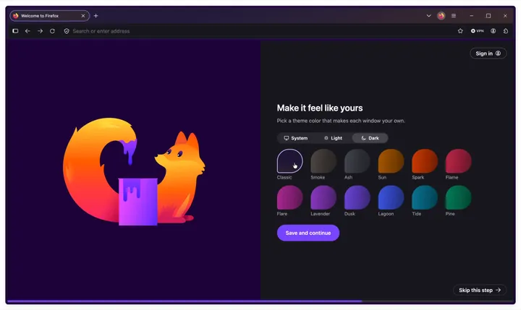Screen dimensions: 521x310
Task: Go back with the back arrow
Action: (x=27, y=31)
